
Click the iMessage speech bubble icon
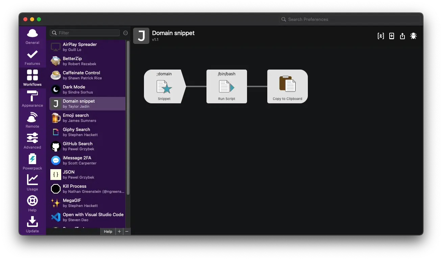pos(56,160)
